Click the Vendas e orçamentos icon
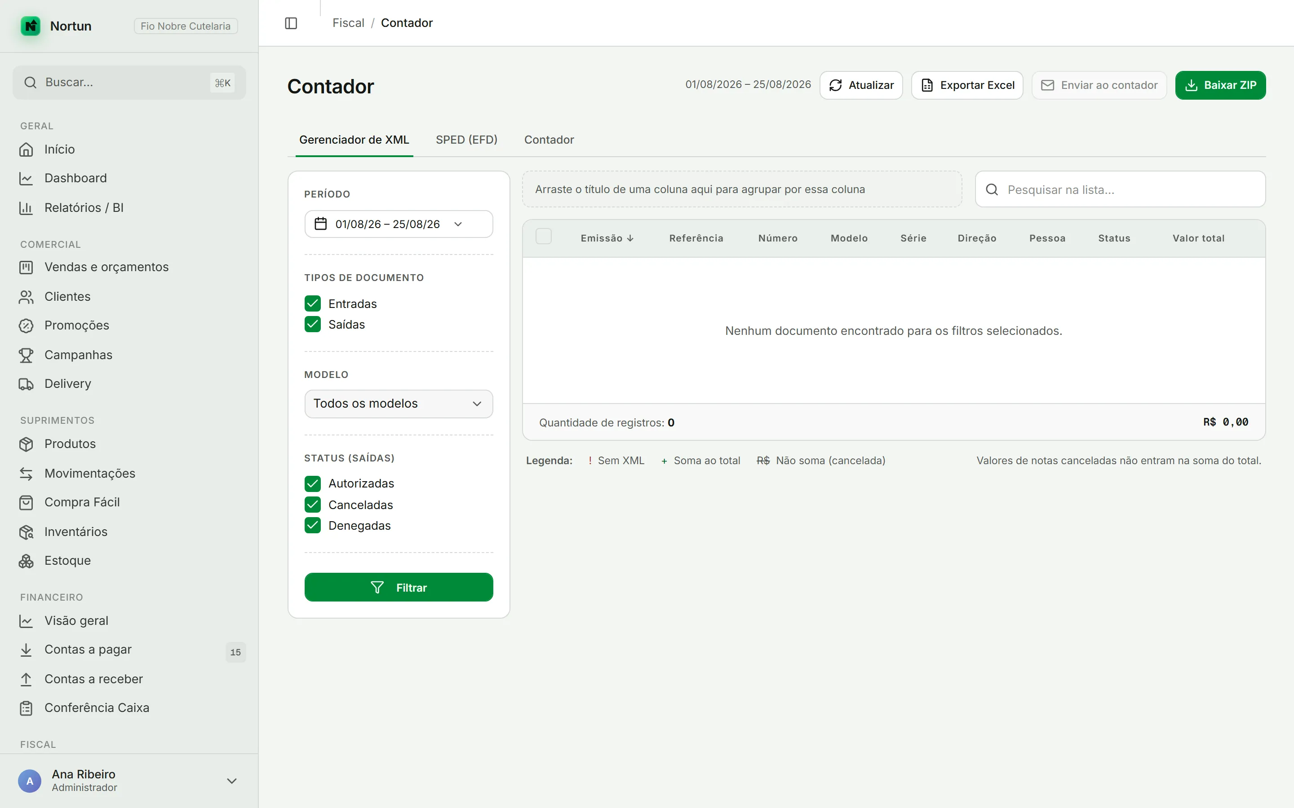Screen dimensions: 1294x808 pyautogui.click(x=26, y=267)
